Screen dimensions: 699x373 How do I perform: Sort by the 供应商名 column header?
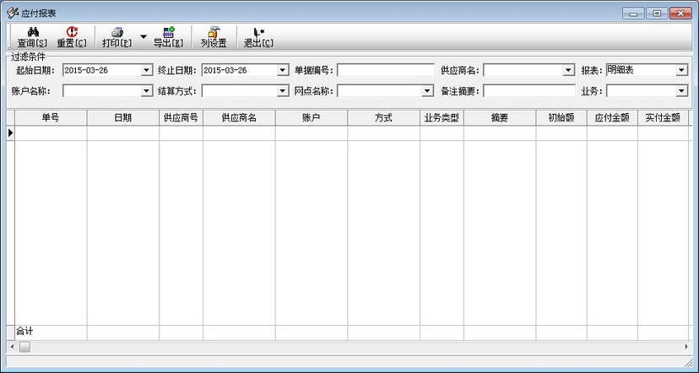(240, 118)
